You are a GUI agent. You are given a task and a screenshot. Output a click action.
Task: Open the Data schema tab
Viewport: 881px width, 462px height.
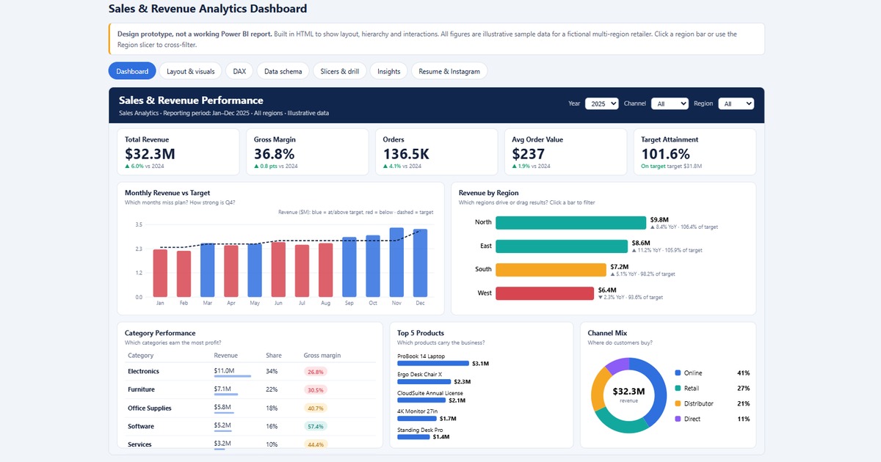(x=283, y=71)
